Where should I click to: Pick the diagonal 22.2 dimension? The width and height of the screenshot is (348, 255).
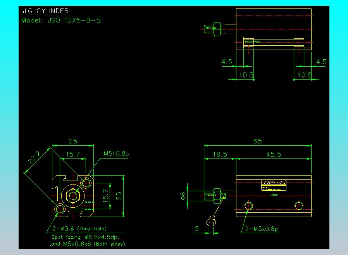pyautogui.click(x=34, y=157)
